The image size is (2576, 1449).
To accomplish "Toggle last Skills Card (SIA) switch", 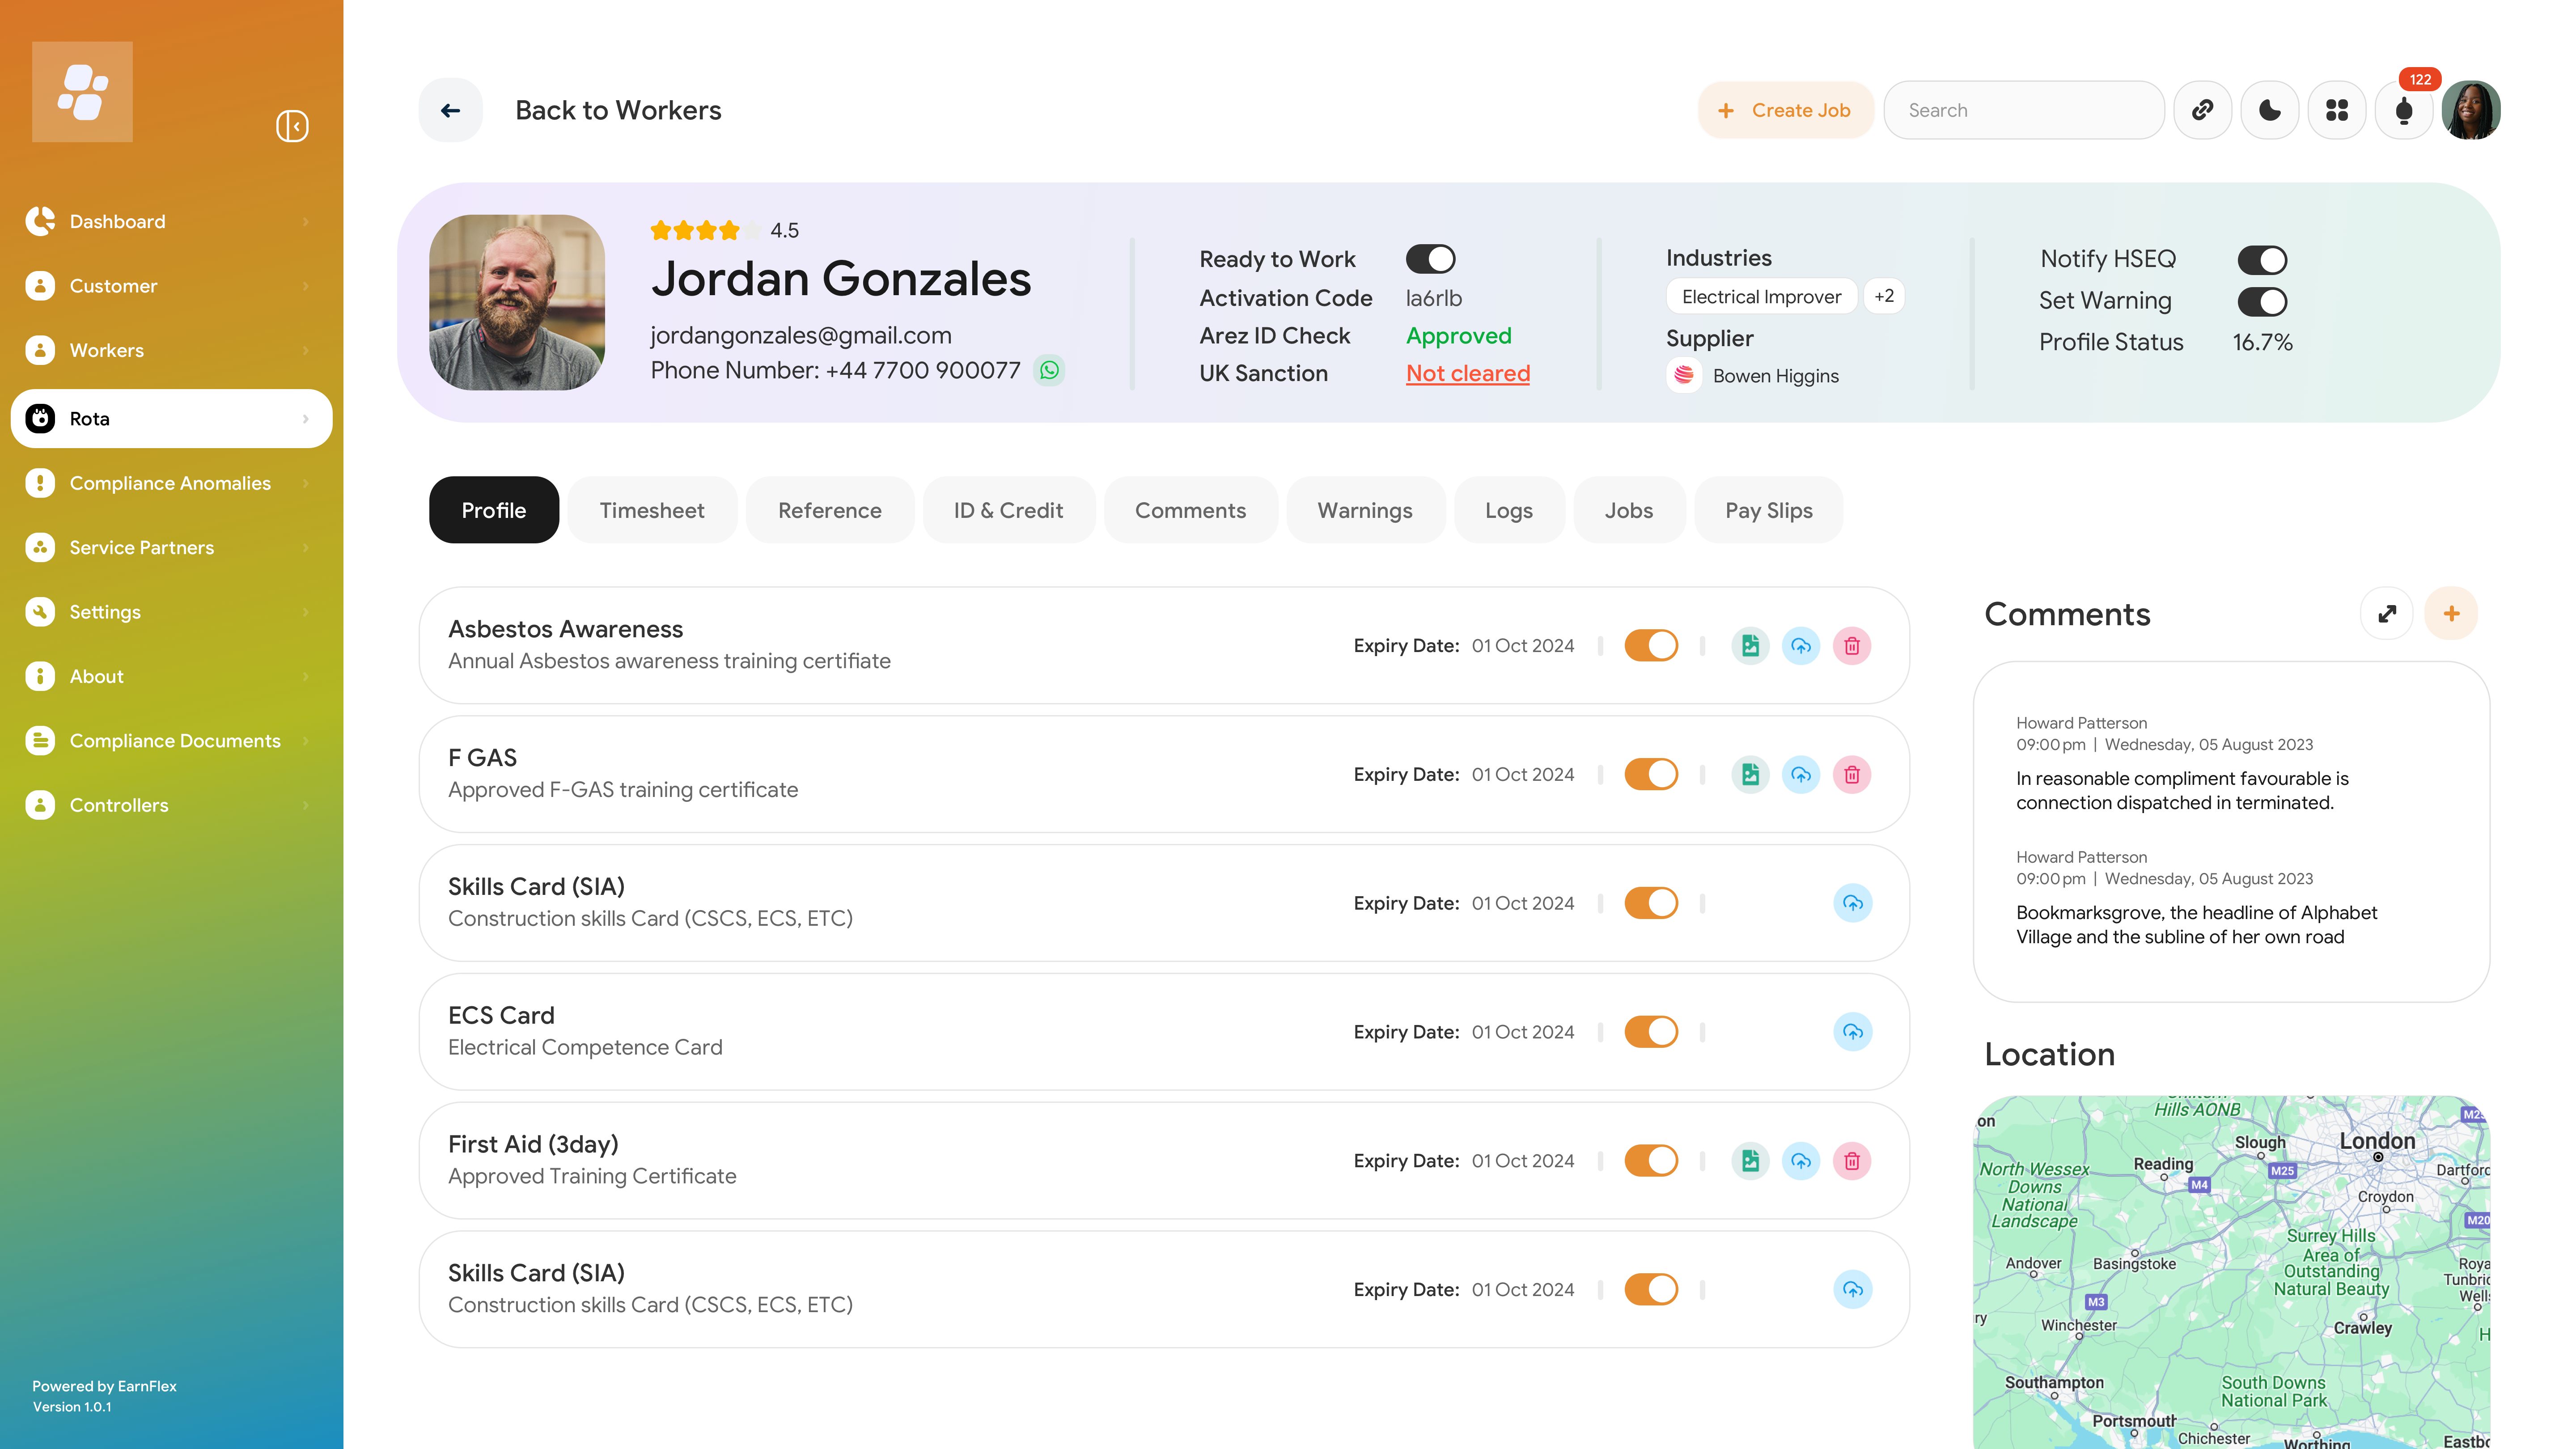I will tap(1651, 1290).
